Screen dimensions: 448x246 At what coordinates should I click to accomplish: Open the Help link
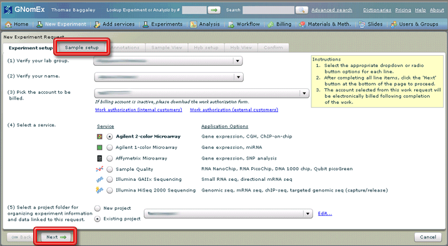click(420, 10)
